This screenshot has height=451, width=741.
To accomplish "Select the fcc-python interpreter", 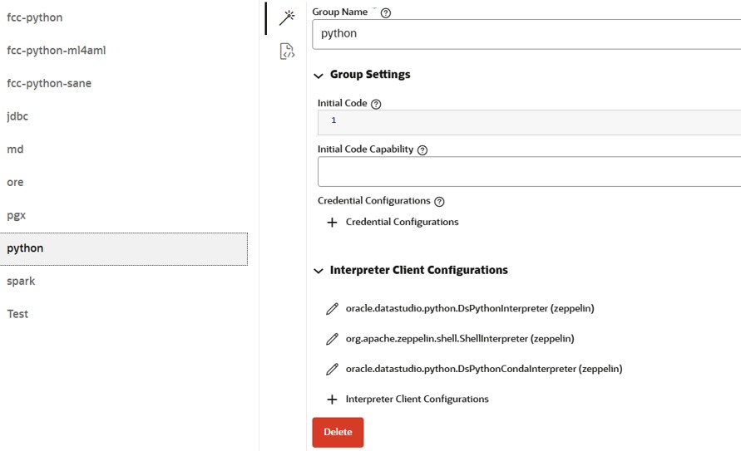I will [35, 17].
